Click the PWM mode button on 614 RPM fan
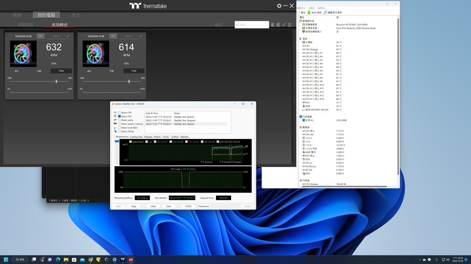Image resolution: width=471 pixels, height=264 pixels. (x=134, y=71)
